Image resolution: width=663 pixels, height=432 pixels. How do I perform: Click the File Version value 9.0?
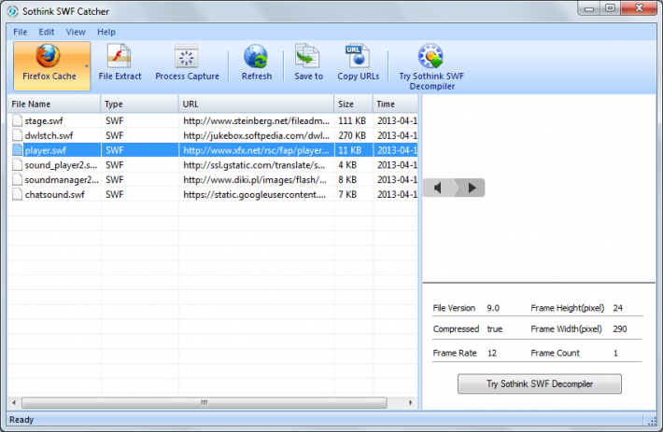tap(493, 308)
